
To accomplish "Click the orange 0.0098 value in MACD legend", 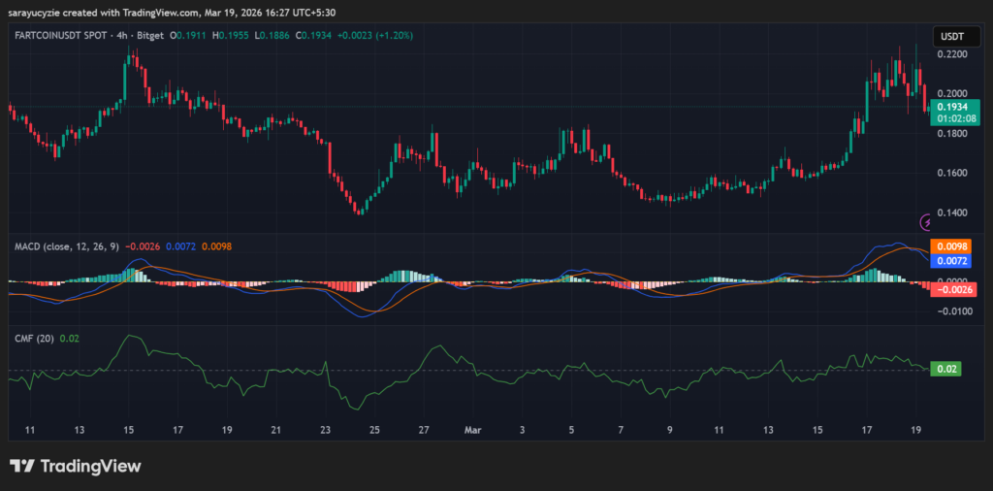I will tap(219, 246).
